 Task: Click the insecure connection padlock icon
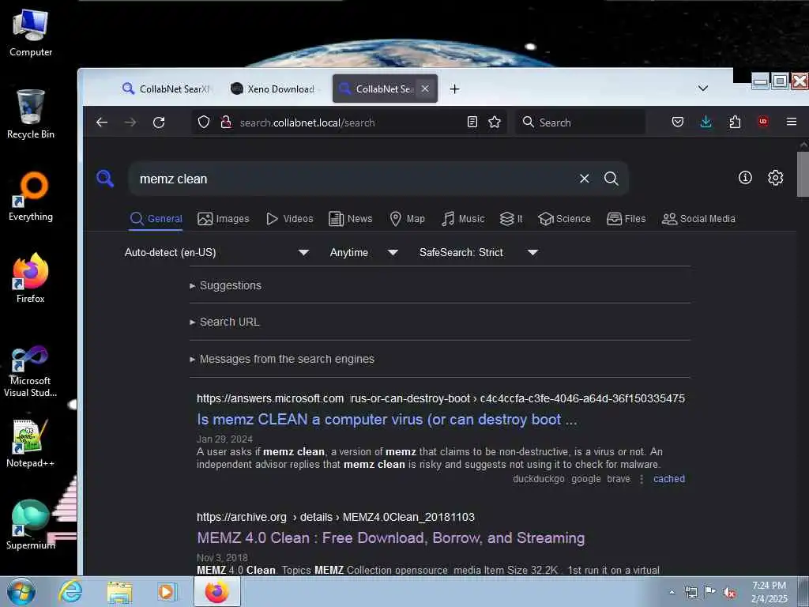pyautogui.click(x=225, y=123)
